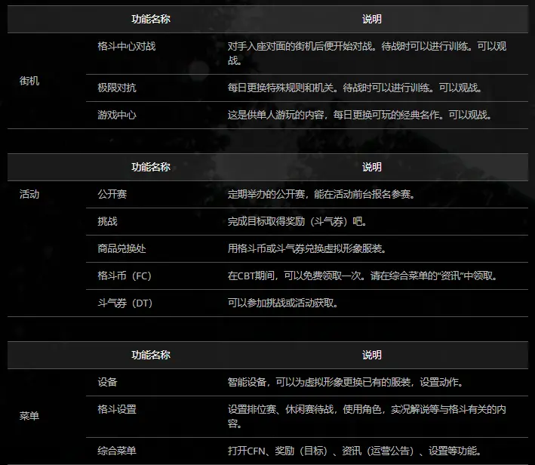Image resolution: width=535 pixels, height=465 pixels.
Task: Click the 挑战 row label
Action: pos(107,222)
